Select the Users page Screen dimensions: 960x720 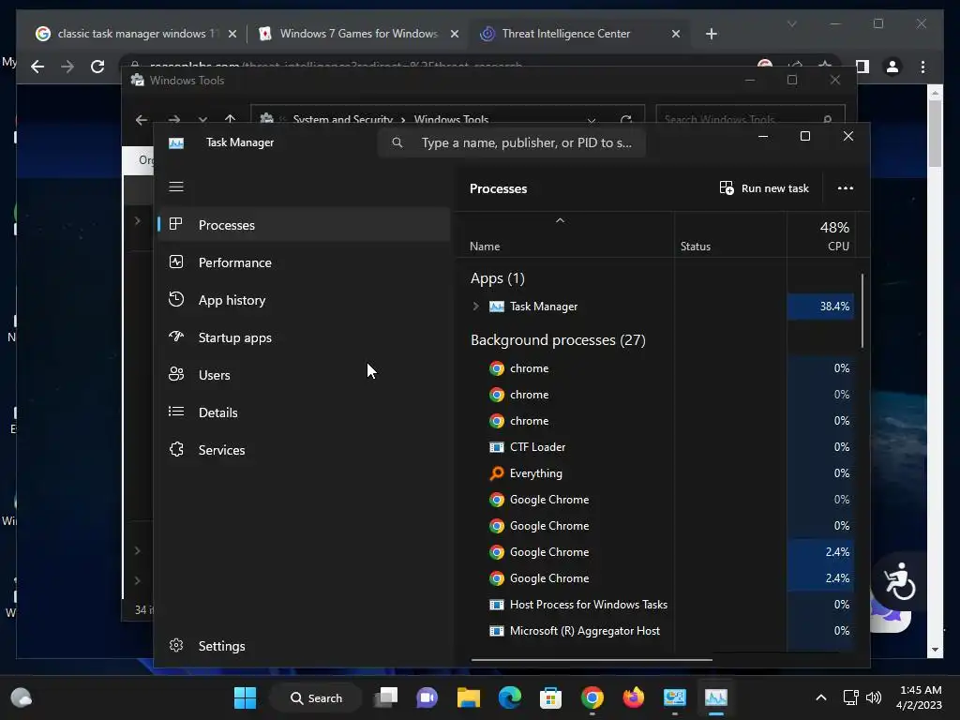pos(305,375)
